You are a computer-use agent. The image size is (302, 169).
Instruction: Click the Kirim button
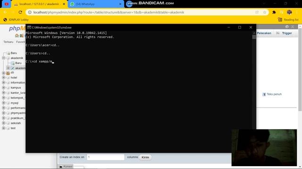pyautogui.click(x=145, y=157)
